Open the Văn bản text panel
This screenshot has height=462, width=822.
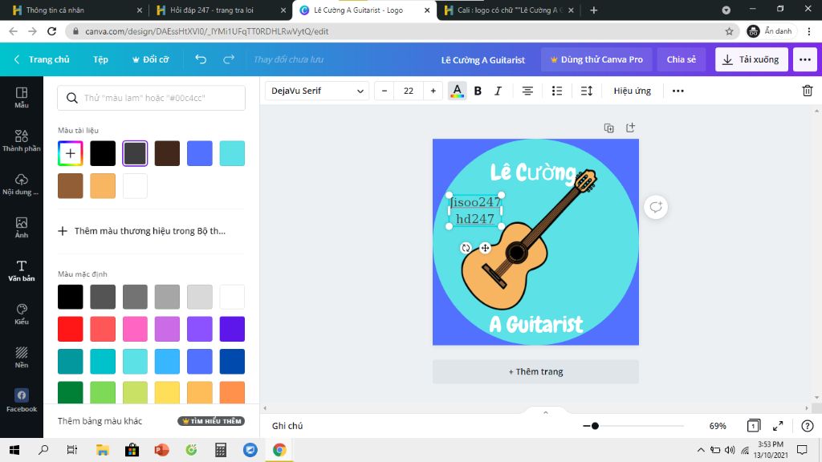coord(22,271)
